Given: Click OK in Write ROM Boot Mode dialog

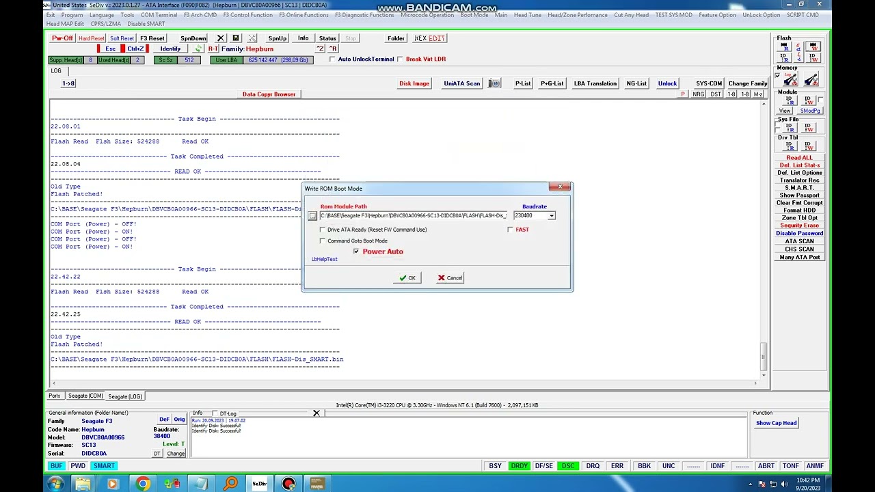Looking at the screenshot, I should point(407,278).
